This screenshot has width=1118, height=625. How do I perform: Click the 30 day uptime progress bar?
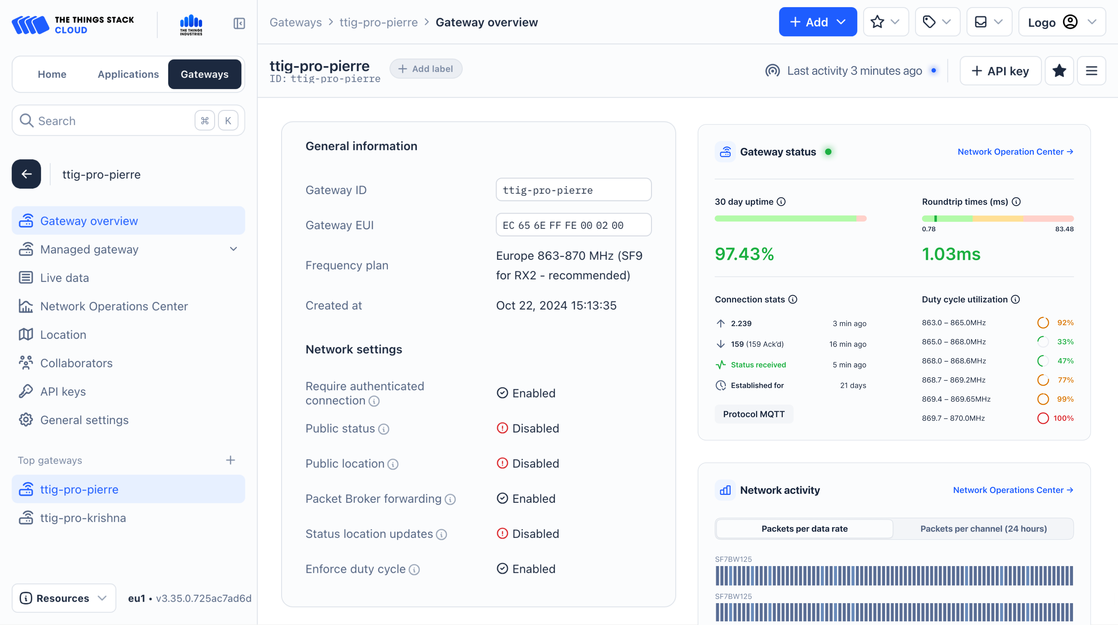click(x=790, y=219)
